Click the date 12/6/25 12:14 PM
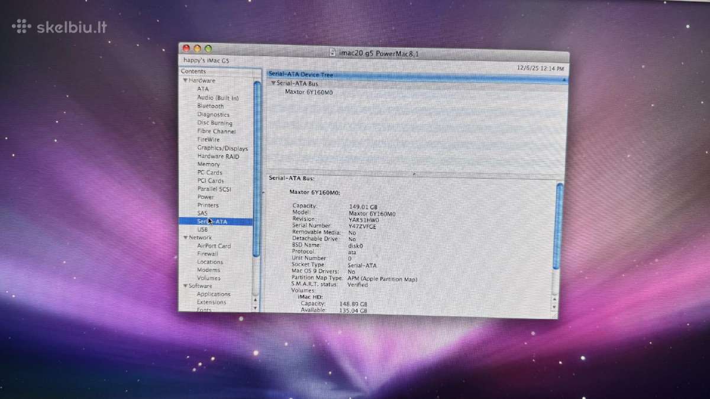The height and width of the screenshot is (399, 710). coord(540,69)
